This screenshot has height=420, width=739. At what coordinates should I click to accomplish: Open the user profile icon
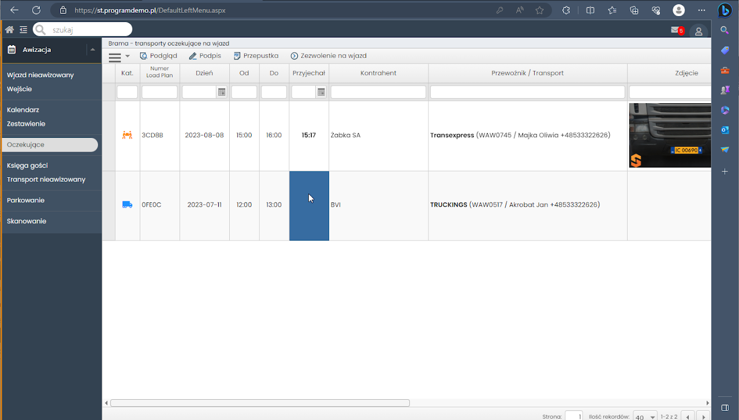coord(699,32)
